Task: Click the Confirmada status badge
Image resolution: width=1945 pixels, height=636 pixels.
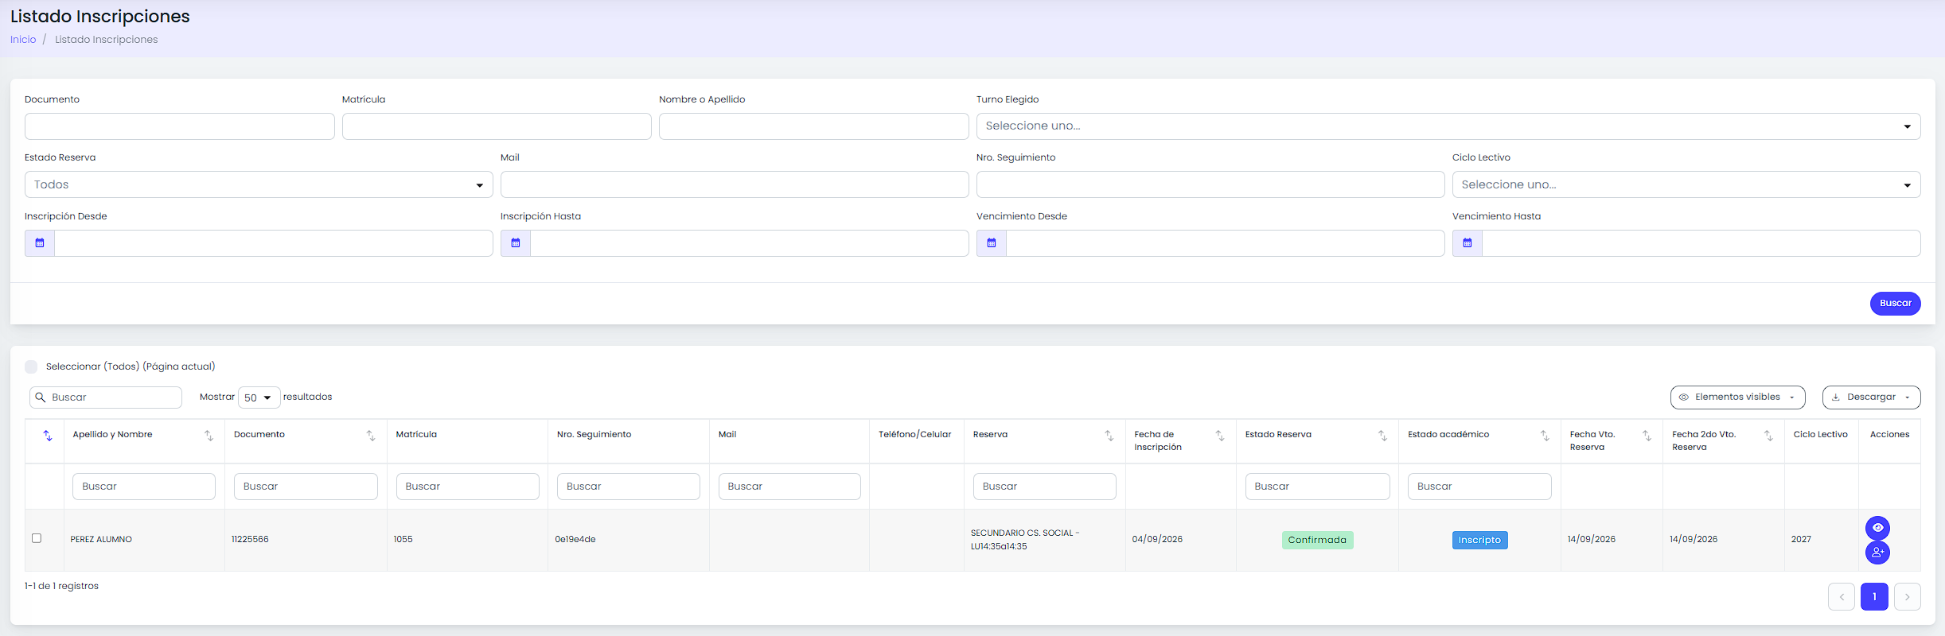Action: pos(1317,540)
